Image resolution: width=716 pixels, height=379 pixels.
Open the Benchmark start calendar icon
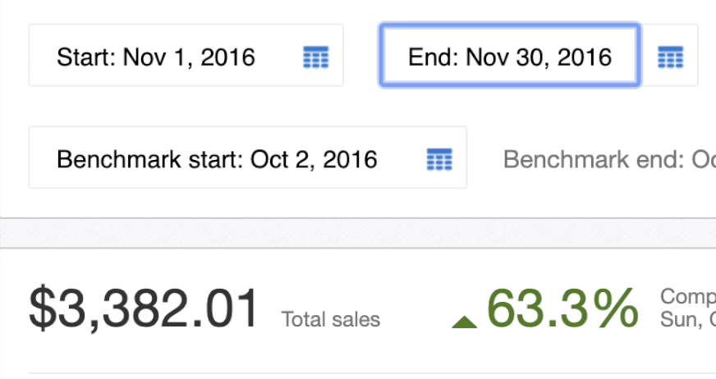coord(439,159)
